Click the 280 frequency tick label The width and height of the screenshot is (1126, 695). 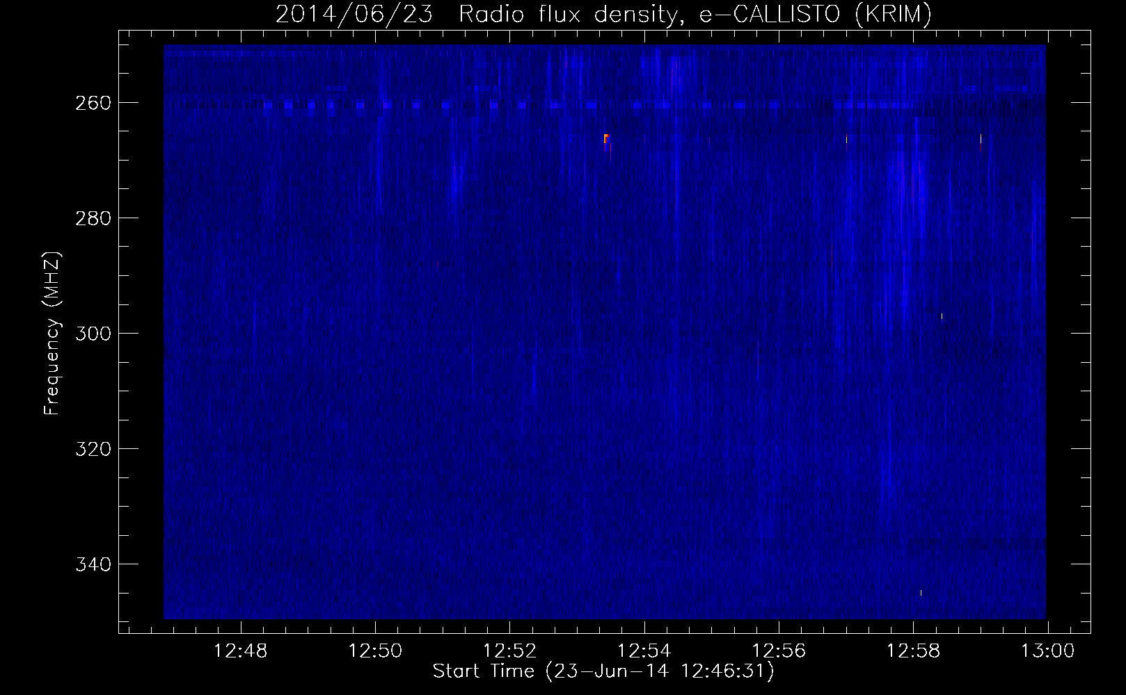(93, 218)
